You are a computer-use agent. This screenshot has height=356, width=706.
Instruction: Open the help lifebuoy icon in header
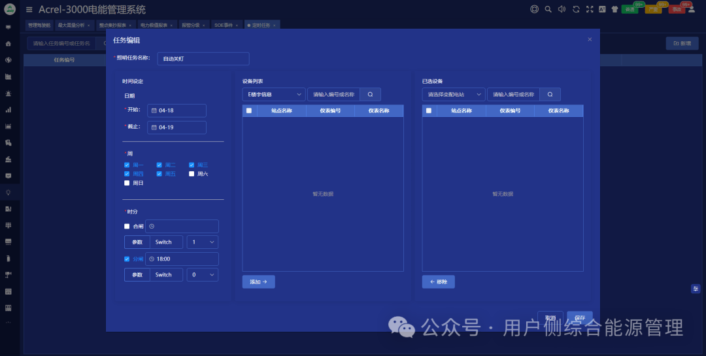click(x=534, y=9)
